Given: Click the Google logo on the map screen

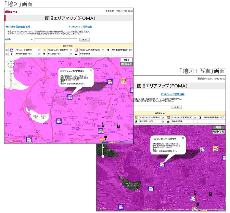Looking at the screenshot, I should coord(9,141).
